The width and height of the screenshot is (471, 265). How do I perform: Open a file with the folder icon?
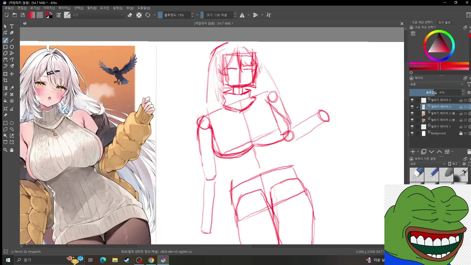tap(15, 15)
